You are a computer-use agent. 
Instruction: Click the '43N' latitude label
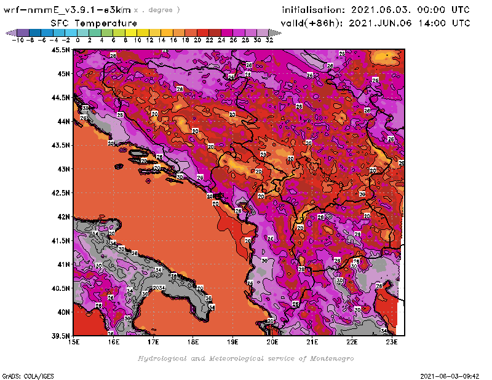tap(63, 169)
